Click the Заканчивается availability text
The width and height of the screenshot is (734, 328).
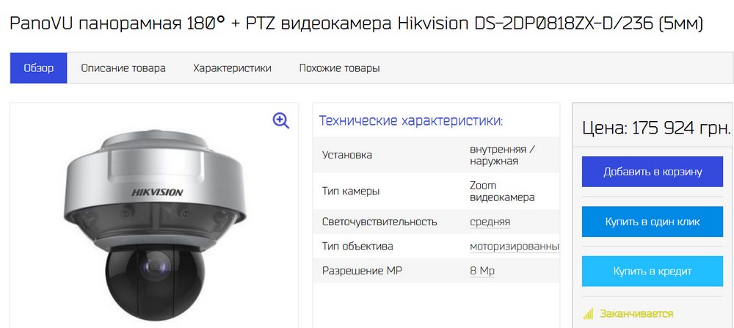636,313
